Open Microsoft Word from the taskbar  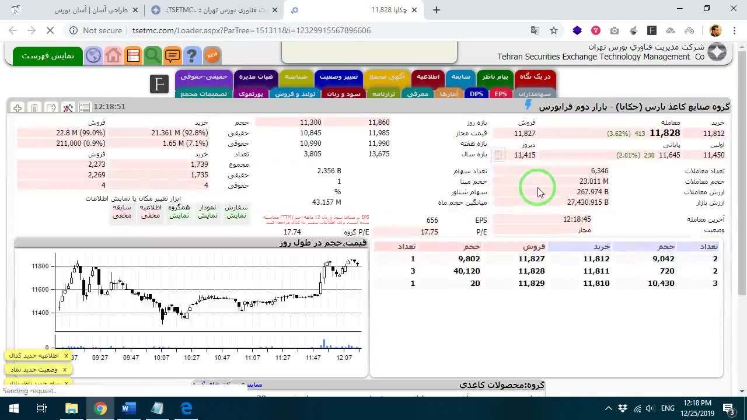point(128,408)
